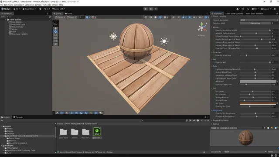Open the GameObject menu

(19, 5)
